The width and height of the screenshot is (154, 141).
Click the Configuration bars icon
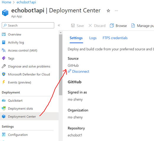click(4, 134)
